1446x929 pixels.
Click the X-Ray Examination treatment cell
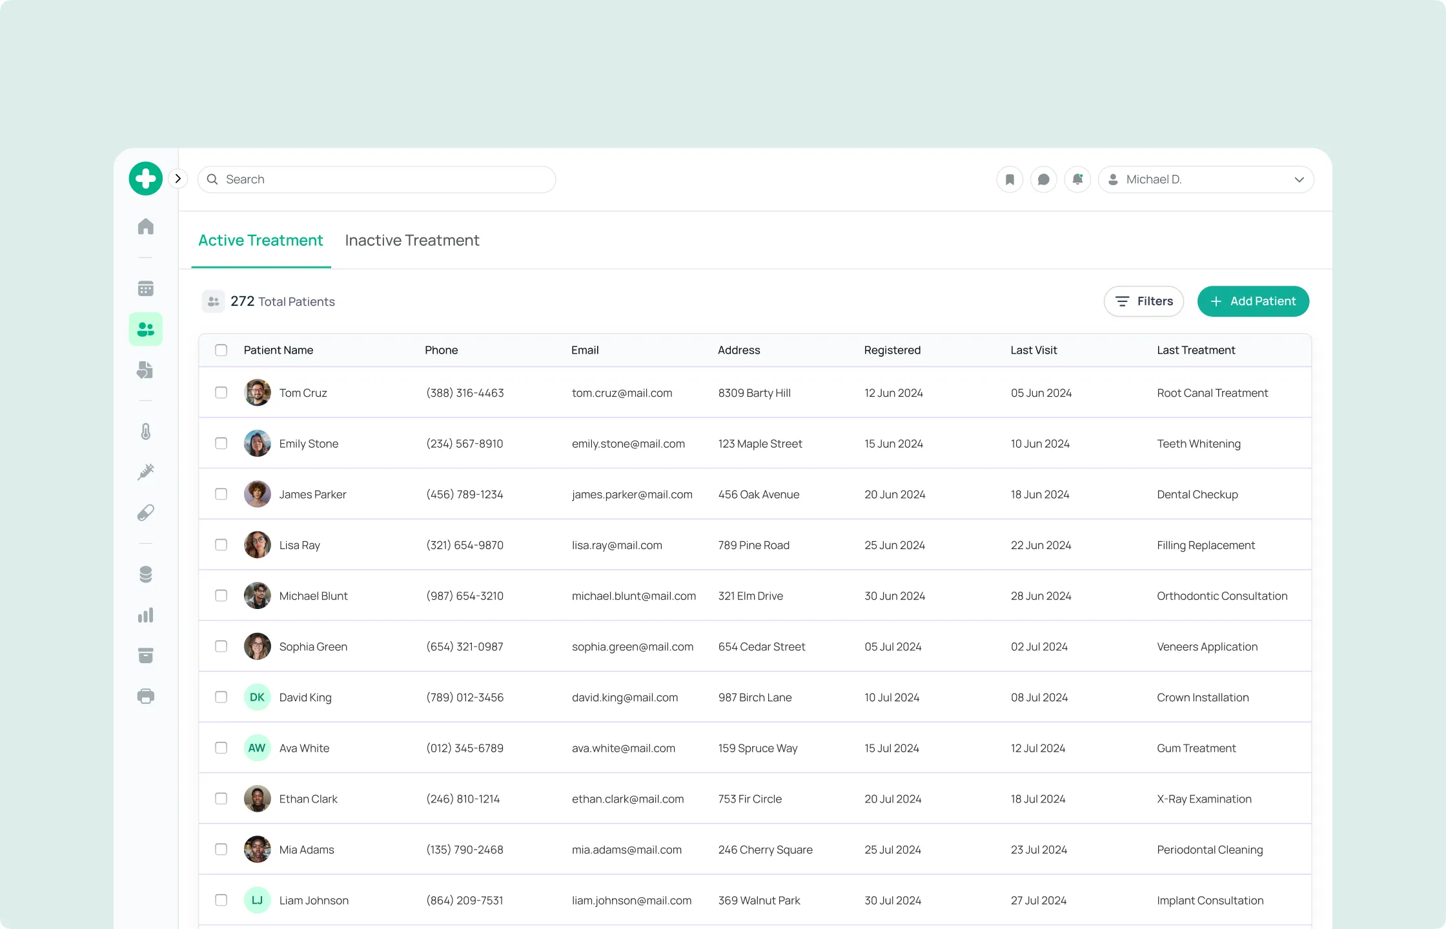(1204, 799)
